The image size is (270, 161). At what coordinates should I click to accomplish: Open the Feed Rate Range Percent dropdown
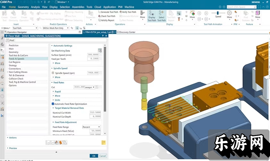[91, 127]
